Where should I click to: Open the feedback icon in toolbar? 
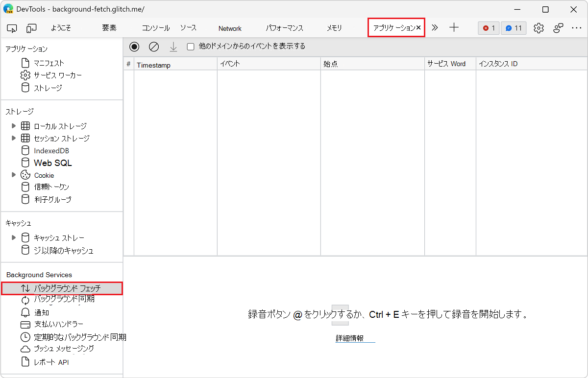pyautogui.click(x=558, y=28)
